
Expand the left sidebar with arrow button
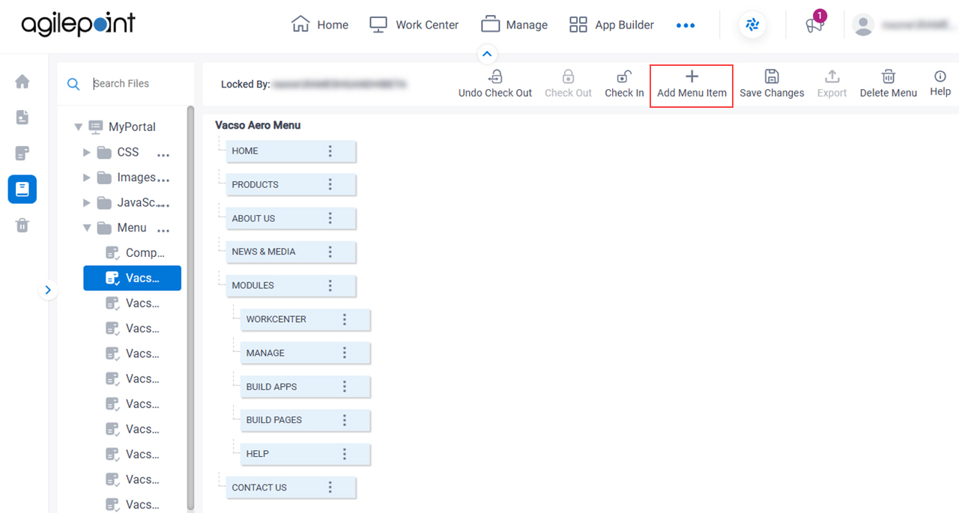[48, 290]
